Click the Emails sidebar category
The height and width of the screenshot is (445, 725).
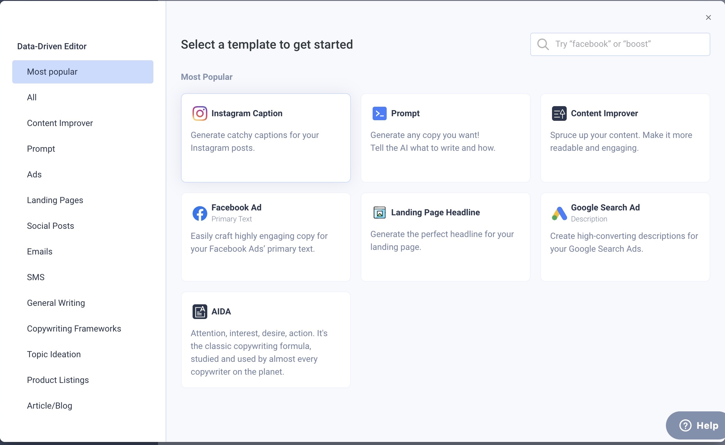coord(40,251)
